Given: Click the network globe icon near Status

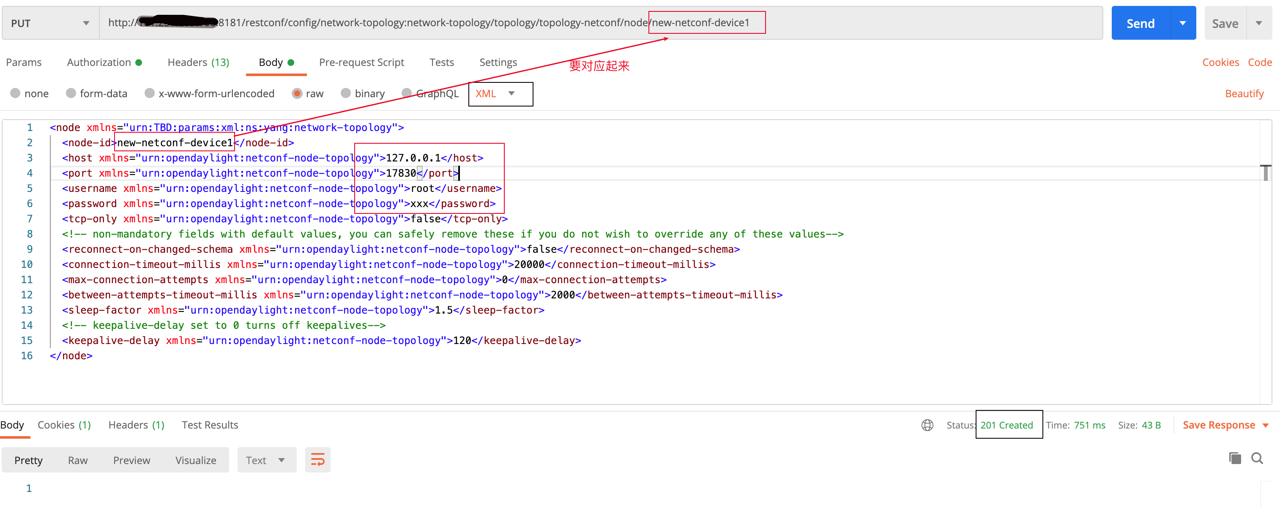Looking at the screenshot, I should pos(927,425).
